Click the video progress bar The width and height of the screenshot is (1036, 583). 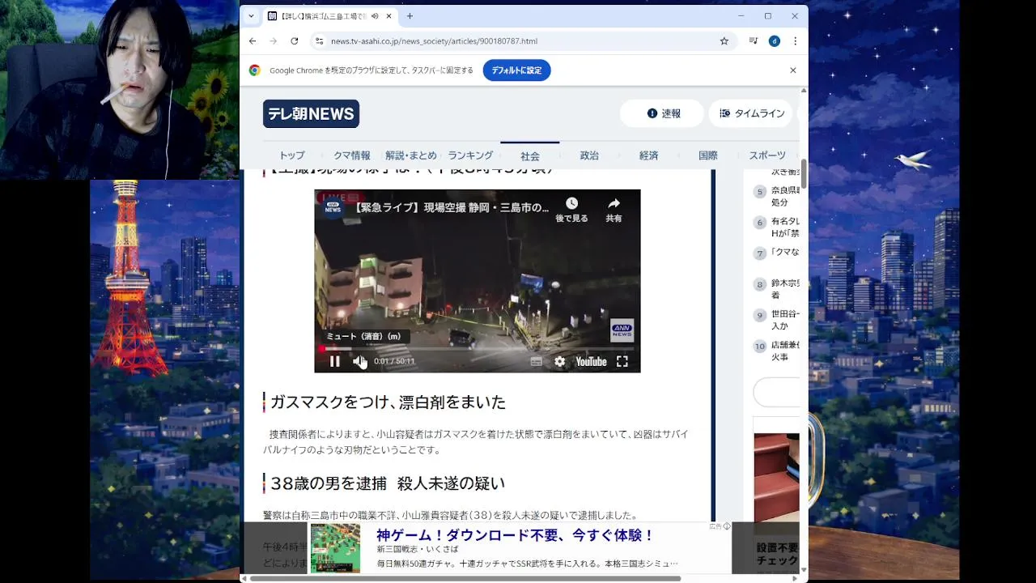(x=477, y=349)
